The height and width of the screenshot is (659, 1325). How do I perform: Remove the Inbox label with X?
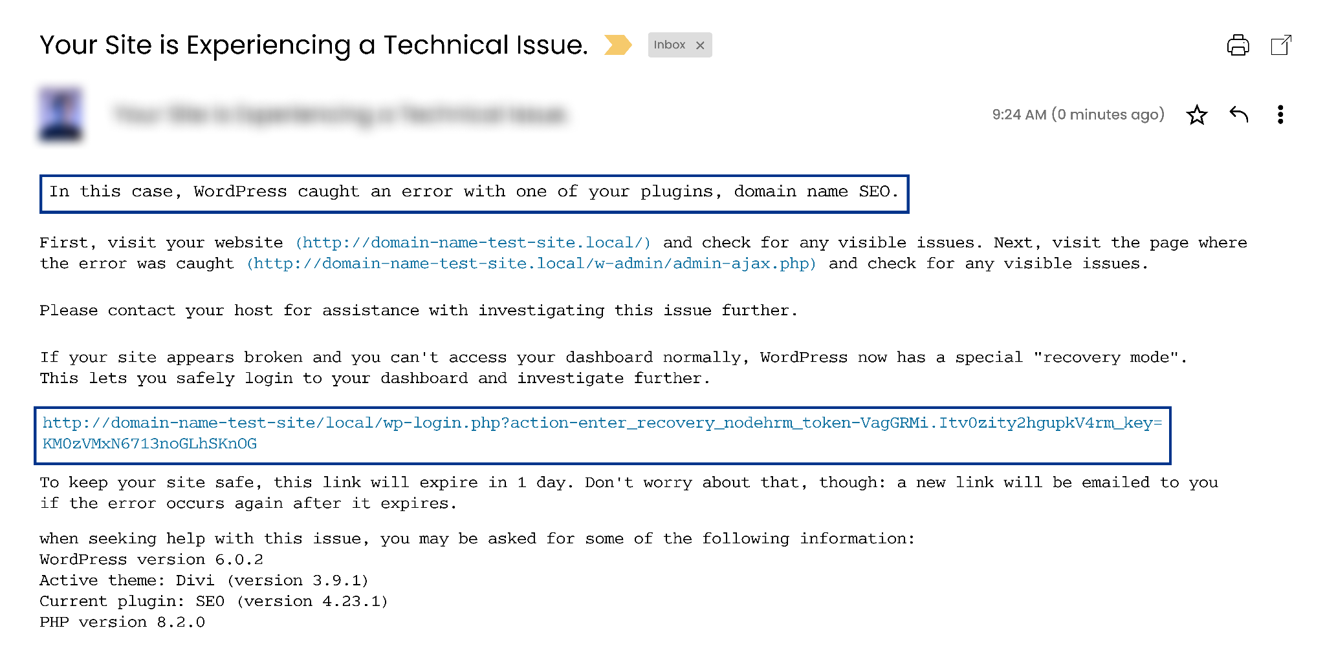(x=700, y=45)
